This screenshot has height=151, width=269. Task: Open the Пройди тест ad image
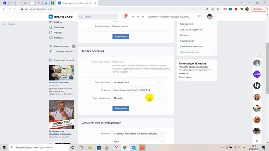point(62,115)
